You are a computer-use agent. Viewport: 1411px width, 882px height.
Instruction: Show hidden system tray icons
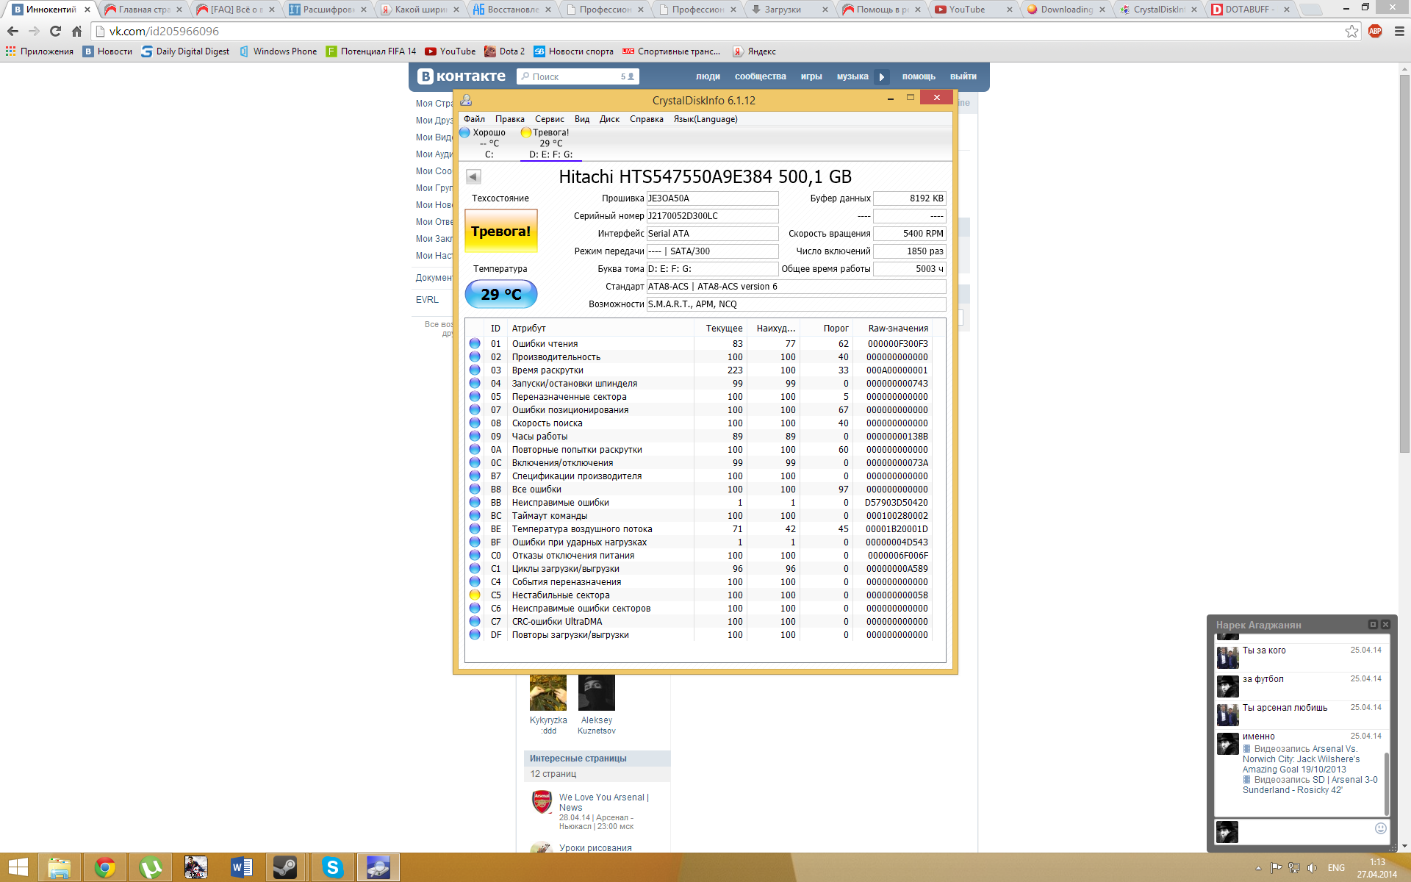[x=1258, y=868]
